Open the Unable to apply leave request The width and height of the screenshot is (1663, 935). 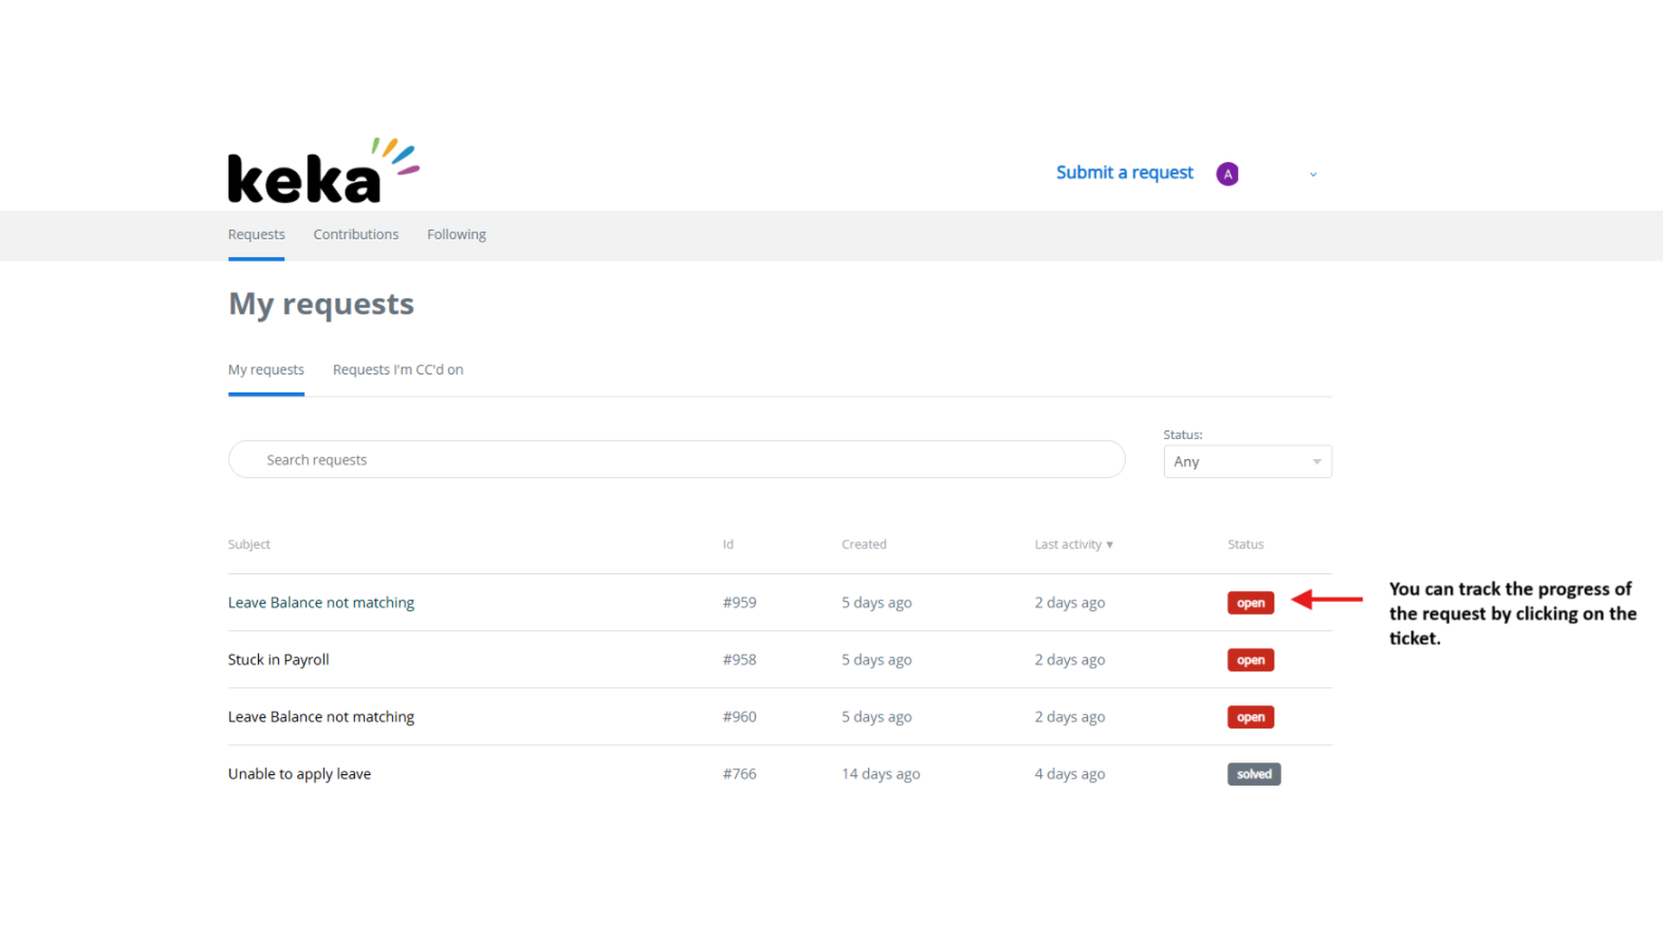[x=299, y=774]
